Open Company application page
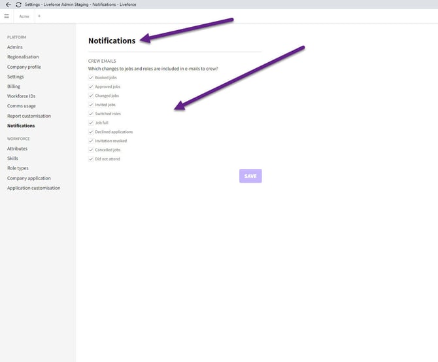This screenshot has height=362, width=438. click(29, 178)
